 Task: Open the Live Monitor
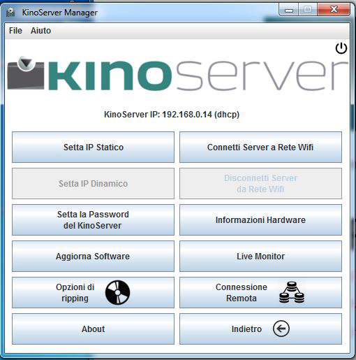260,256
